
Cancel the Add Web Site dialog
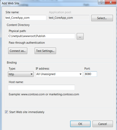point(103,124)
